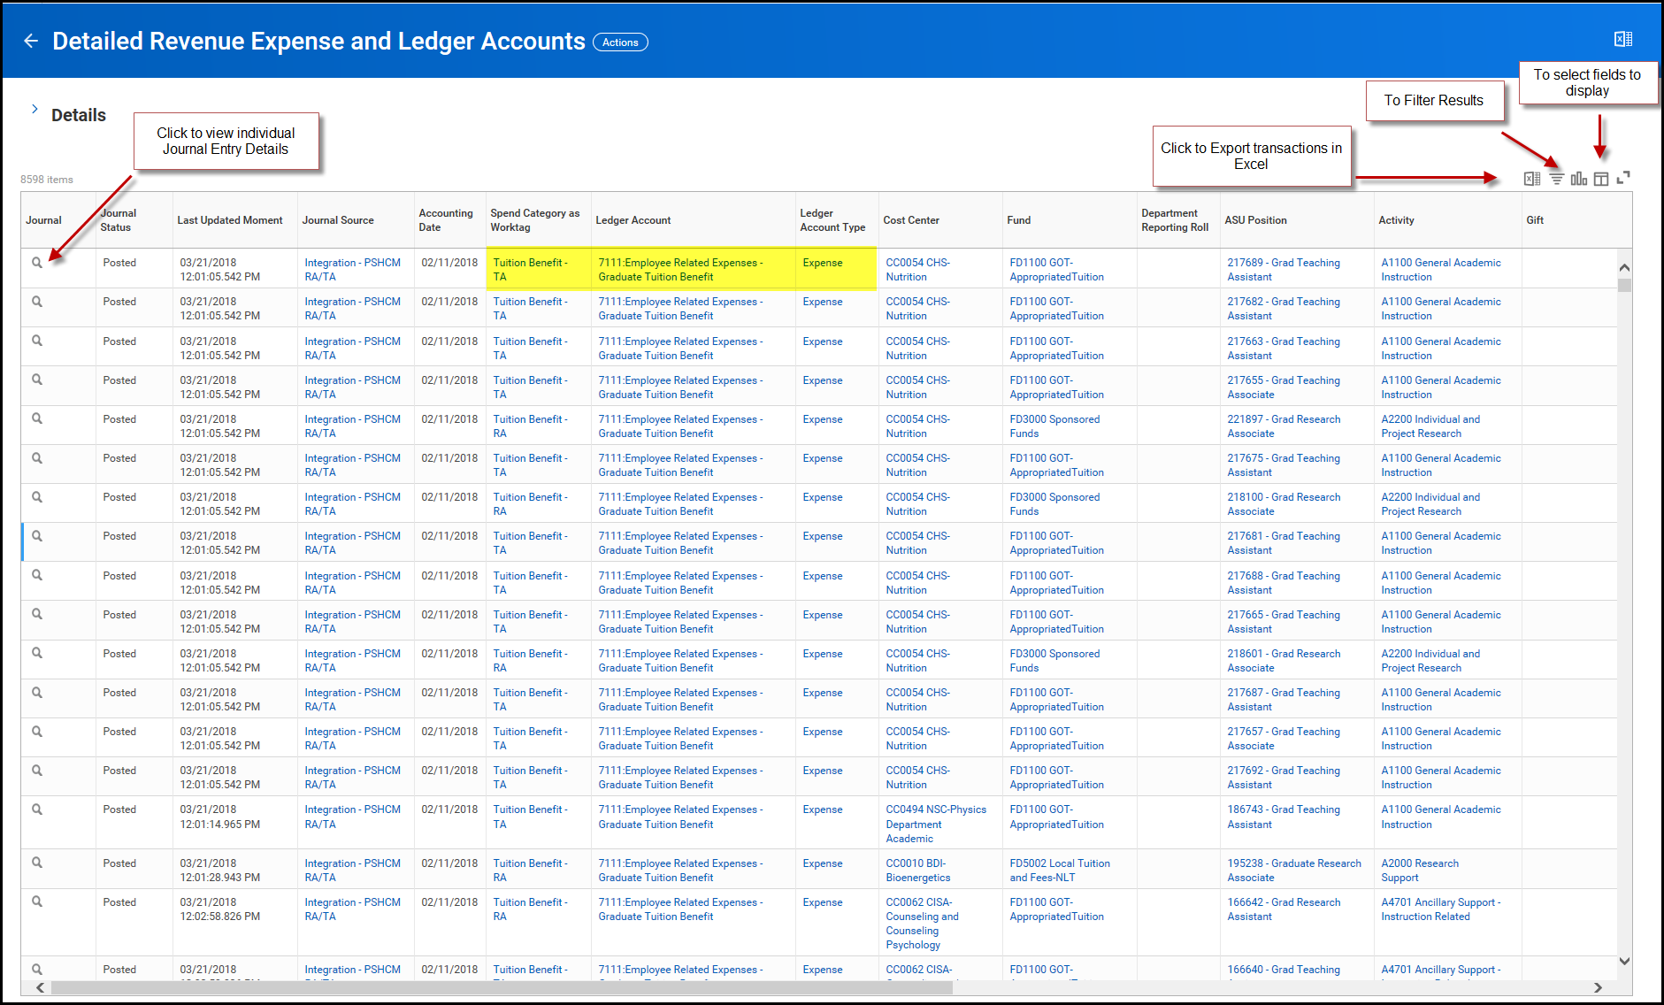The image size is (1664, 1005).
Task: Click the Ledger Account column header
Action: point(633,220)
